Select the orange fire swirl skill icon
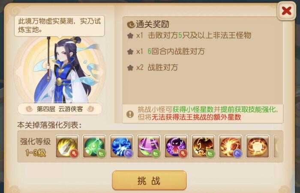 231,146
